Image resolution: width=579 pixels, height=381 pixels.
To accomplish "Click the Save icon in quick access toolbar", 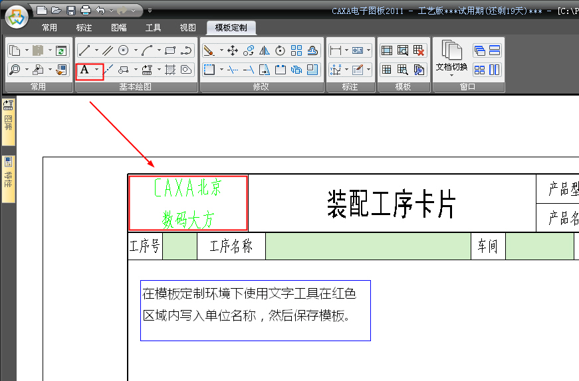I will tap(71, 10).
